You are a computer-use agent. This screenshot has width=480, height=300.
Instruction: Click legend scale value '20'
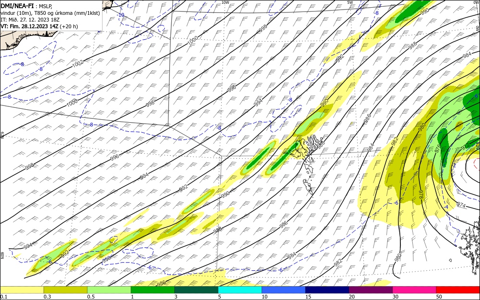[352, 297]
